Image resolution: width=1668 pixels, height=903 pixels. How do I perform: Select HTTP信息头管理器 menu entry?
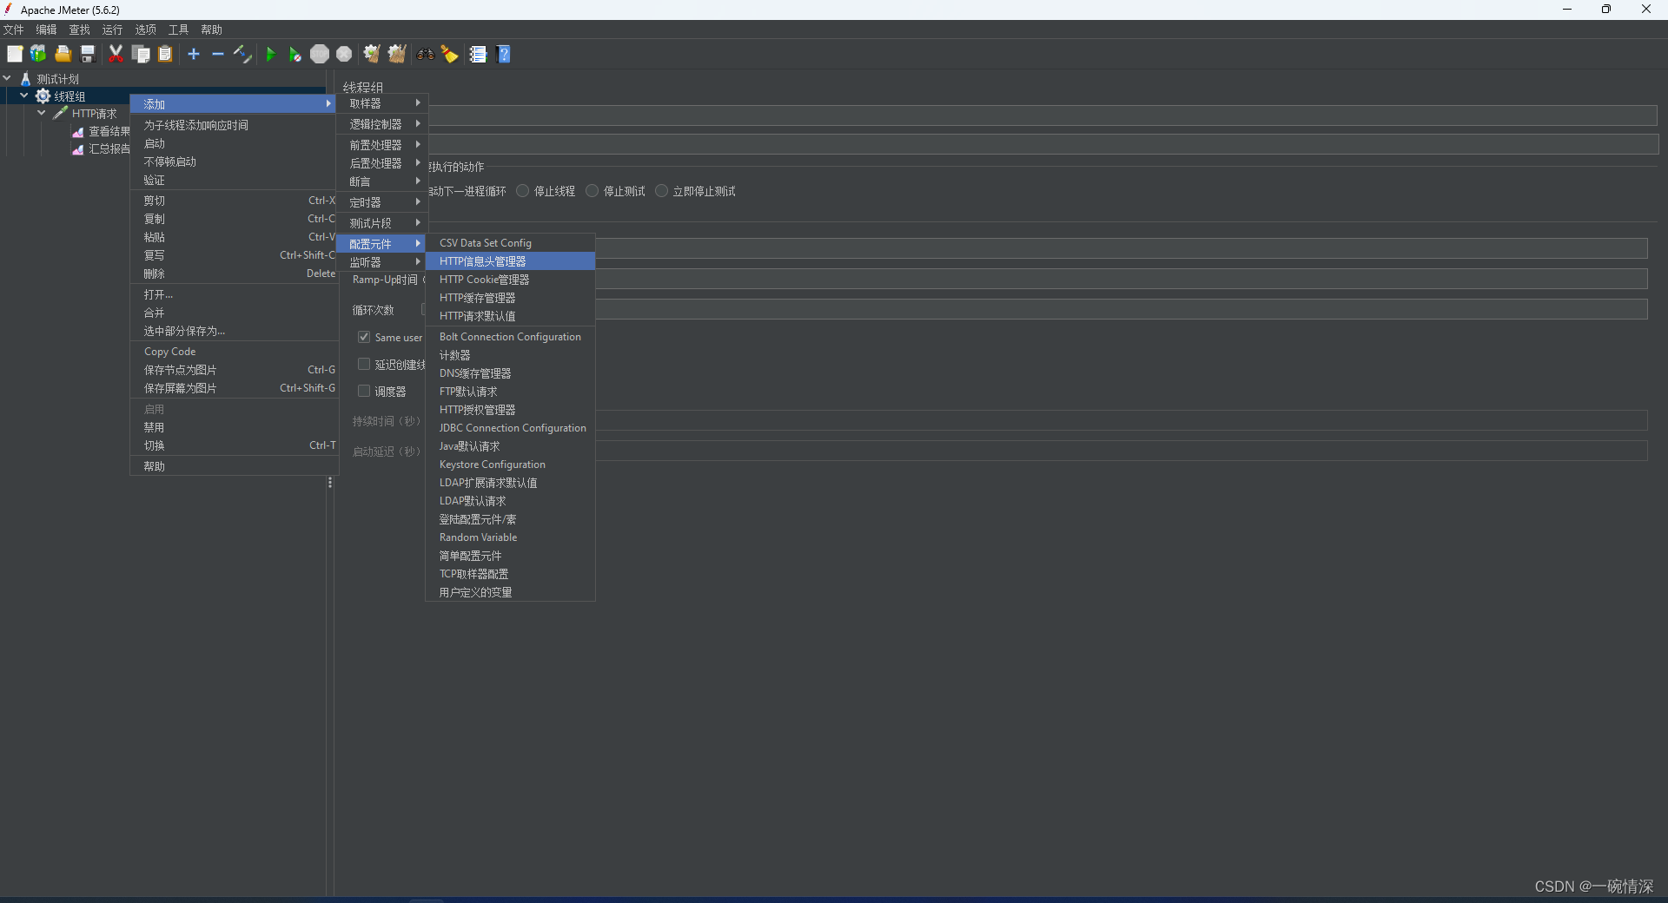point(510,261)
